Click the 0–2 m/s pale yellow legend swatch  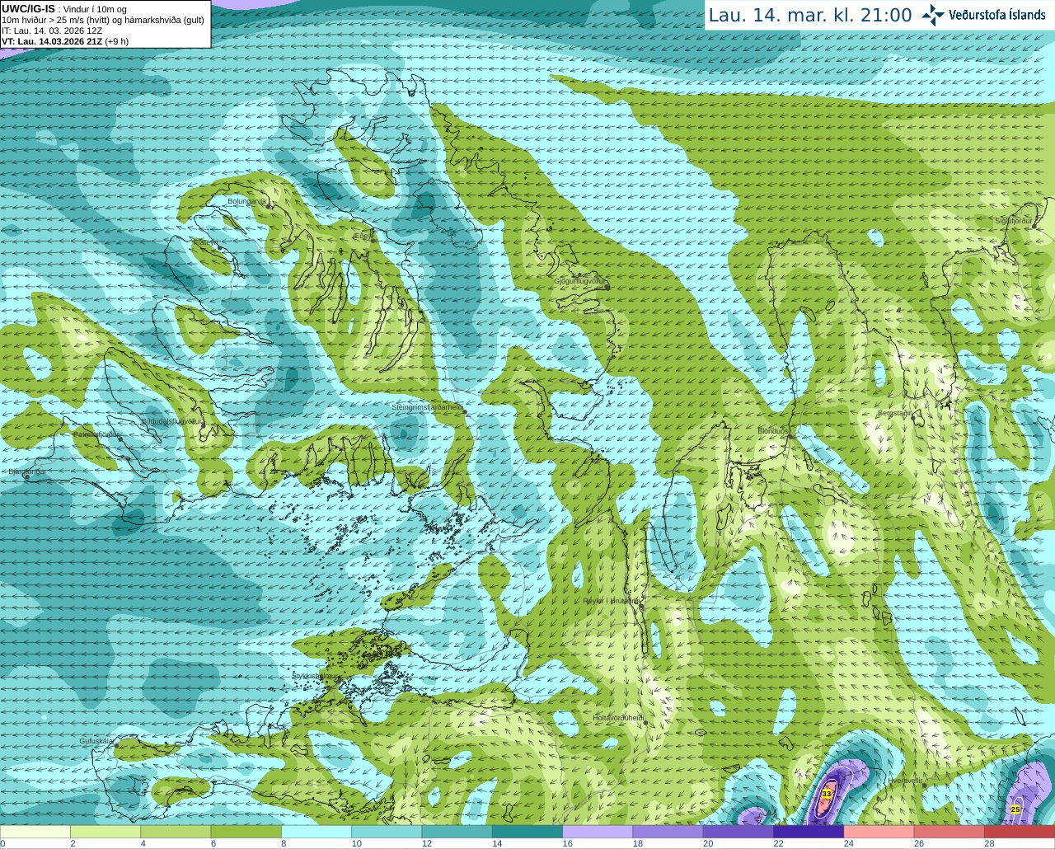click(x=35, y=832)
